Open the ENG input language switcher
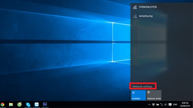 (175, 105)
